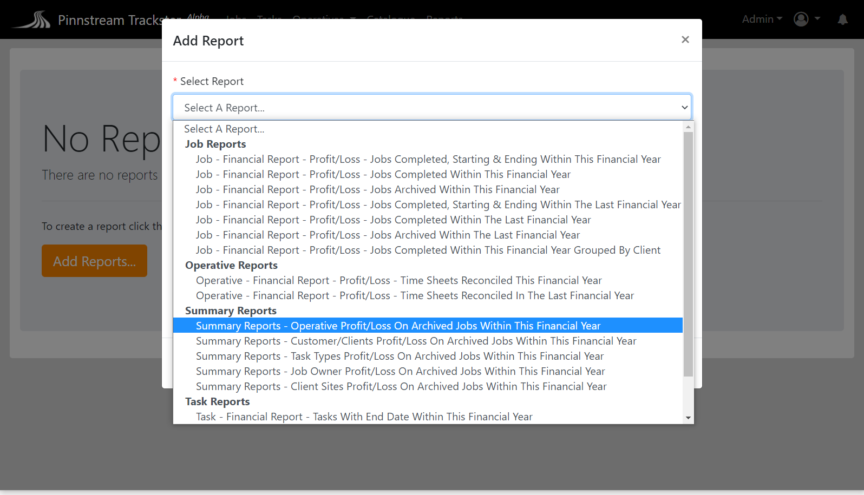Click the Pinnstream Tracker logo icon
The image size is (864, 495).
coord(32,20)
